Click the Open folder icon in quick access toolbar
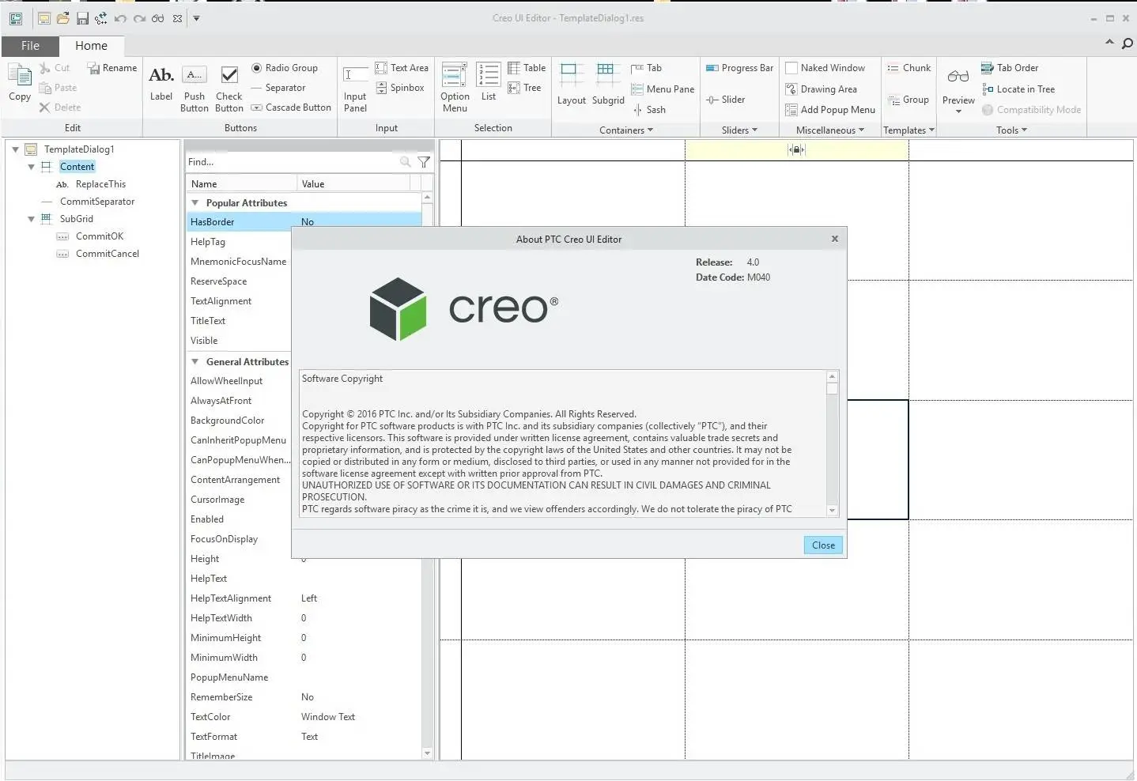1137x781 pixels. tap(63, 18)
